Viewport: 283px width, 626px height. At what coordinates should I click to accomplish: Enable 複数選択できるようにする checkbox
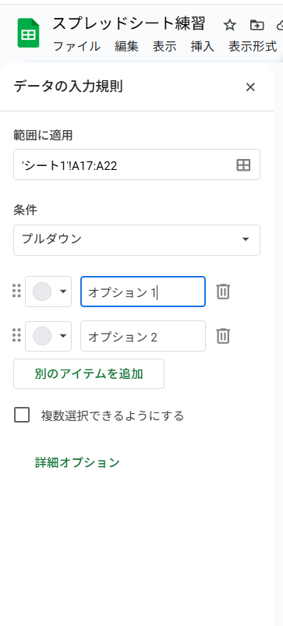click(x=22, y=416)
